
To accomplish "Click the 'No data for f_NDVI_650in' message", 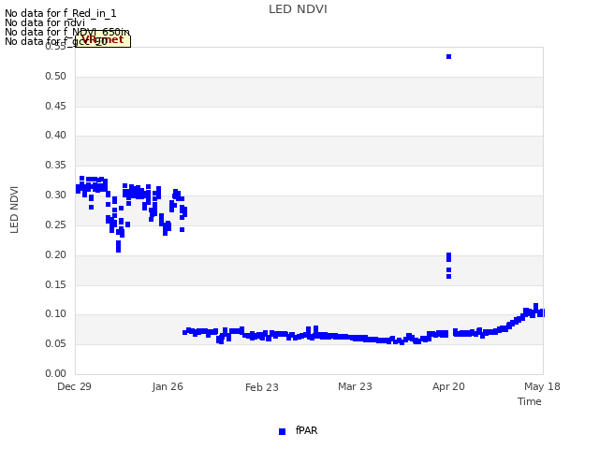I will coord(67,32).
